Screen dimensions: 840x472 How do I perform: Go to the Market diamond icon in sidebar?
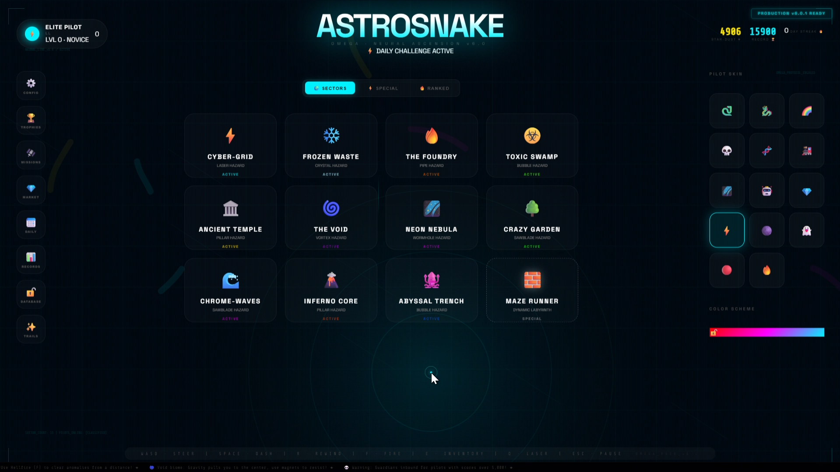[31, 190]
